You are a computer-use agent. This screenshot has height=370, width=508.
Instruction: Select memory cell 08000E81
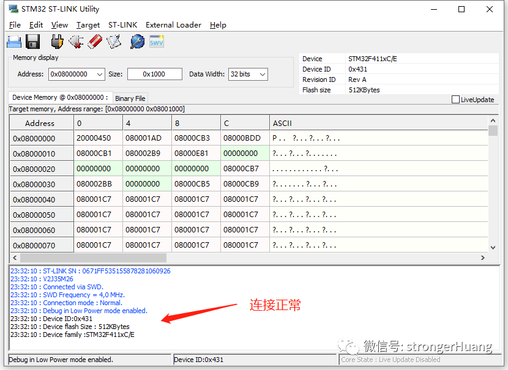point(196,154)
